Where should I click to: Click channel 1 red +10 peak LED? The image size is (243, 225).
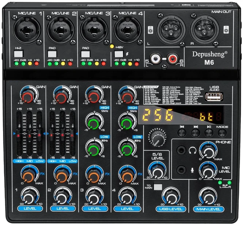(x=36, y=63)
